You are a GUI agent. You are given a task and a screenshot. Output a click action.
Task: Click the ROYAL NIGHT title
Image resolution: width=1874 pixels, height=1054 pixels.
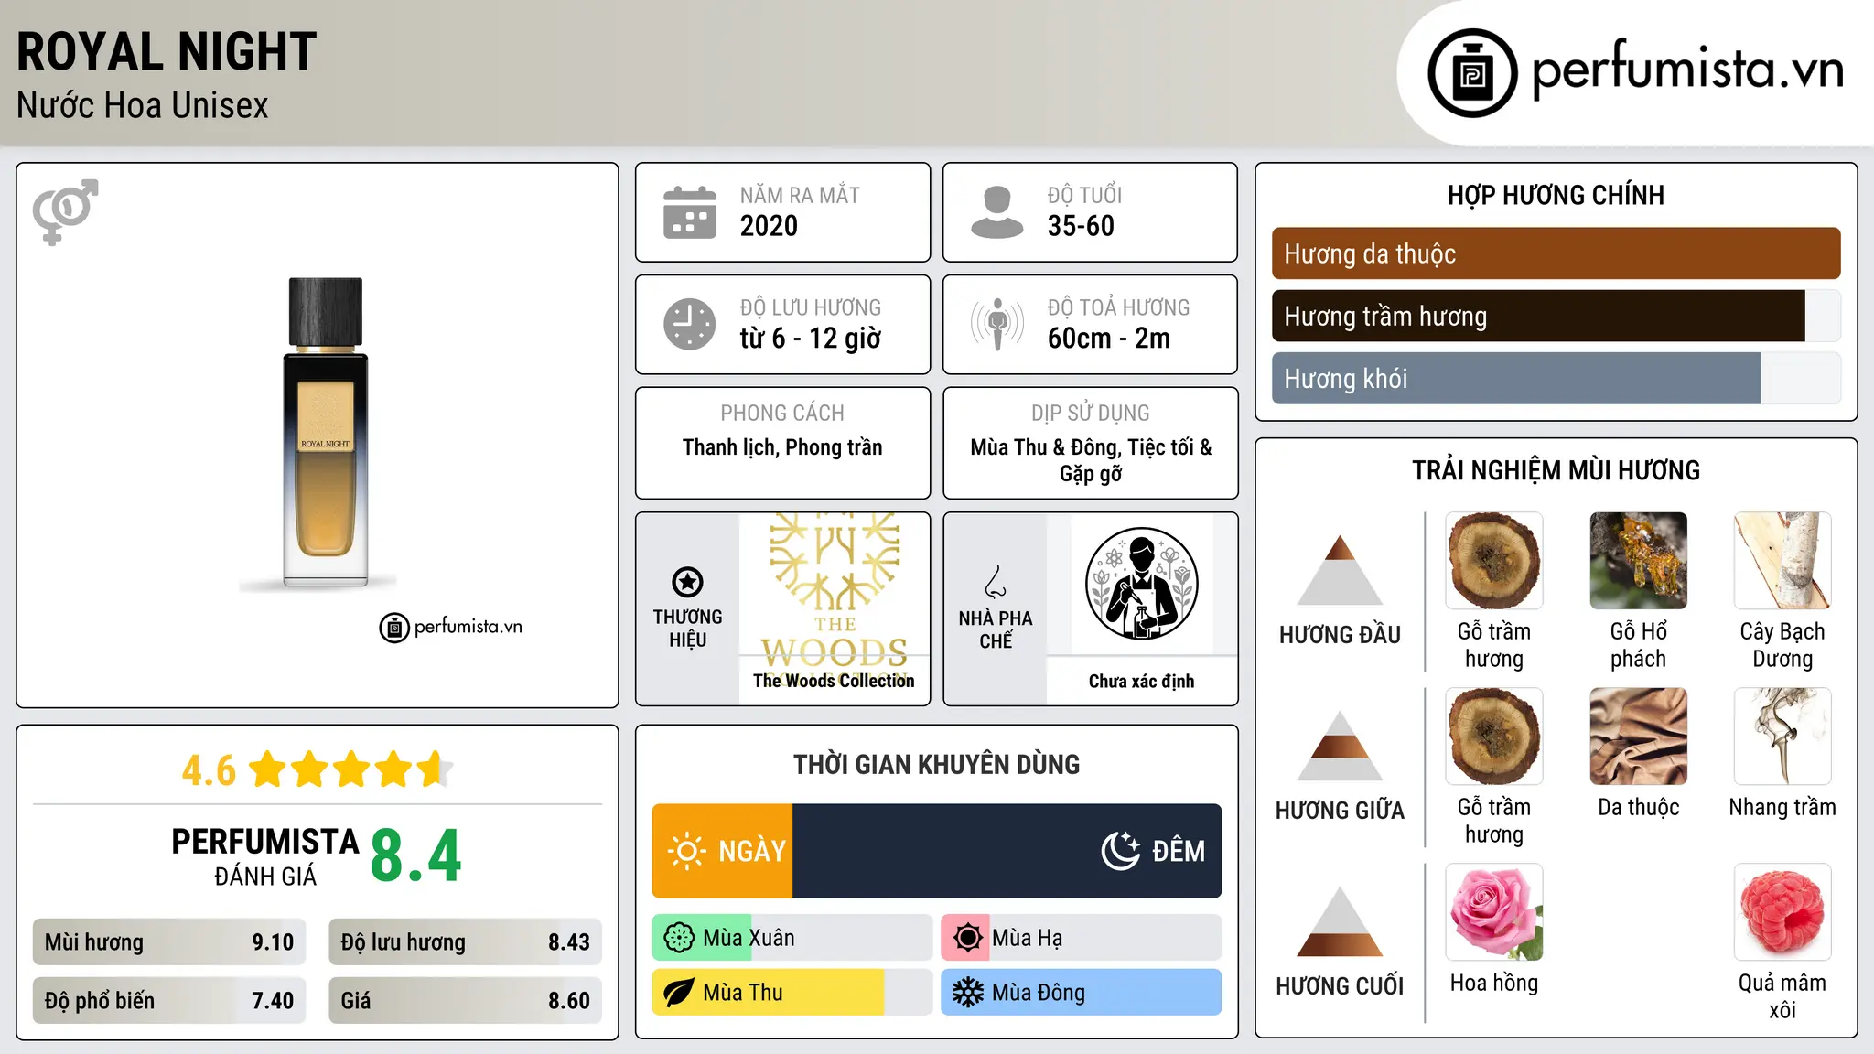pyautogui.click(x=167, y=52)
